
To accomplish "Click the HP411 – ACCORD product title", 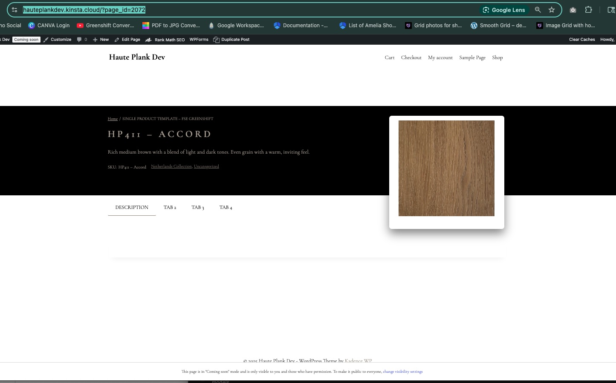I will tap(160, 134).
